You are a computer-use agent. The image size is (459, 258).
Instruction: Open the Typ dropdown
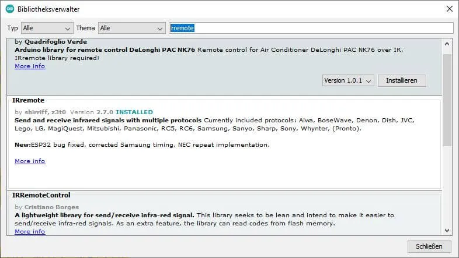pyautogui.click(x=47, y=28)
